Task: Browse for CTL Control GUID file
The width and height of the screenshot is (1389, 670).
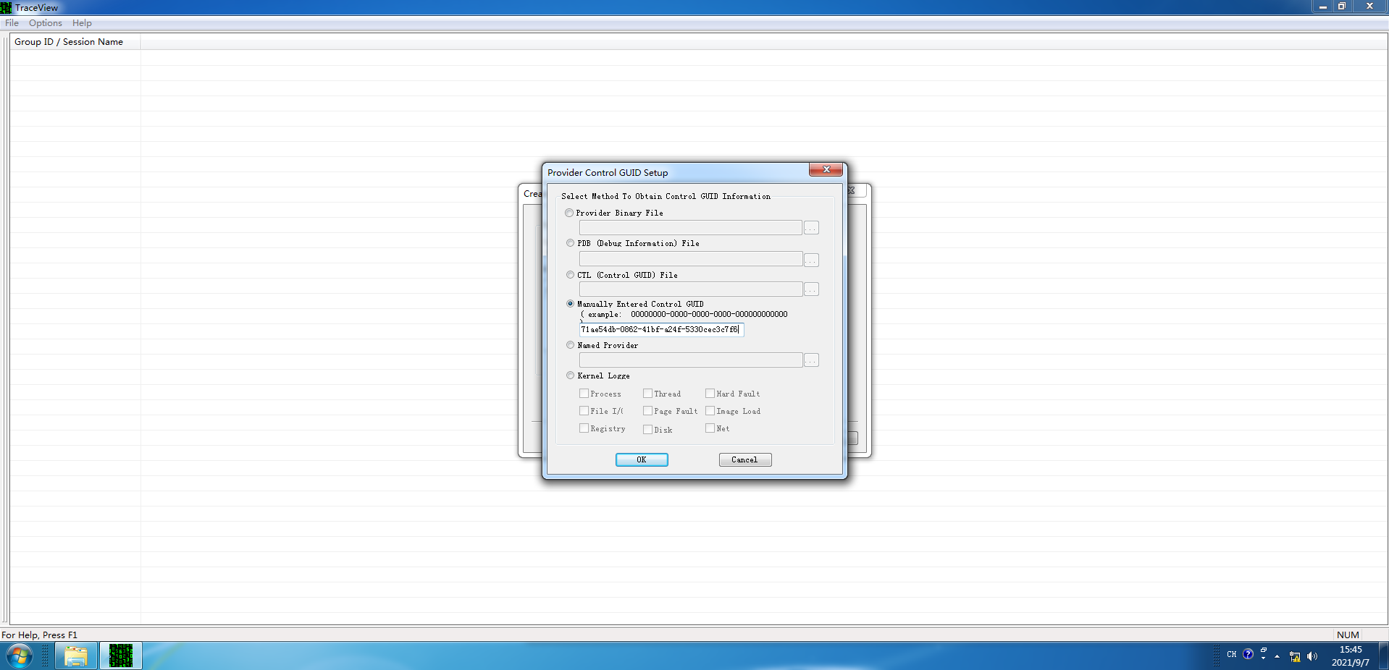Action: [x=810, y=289]
